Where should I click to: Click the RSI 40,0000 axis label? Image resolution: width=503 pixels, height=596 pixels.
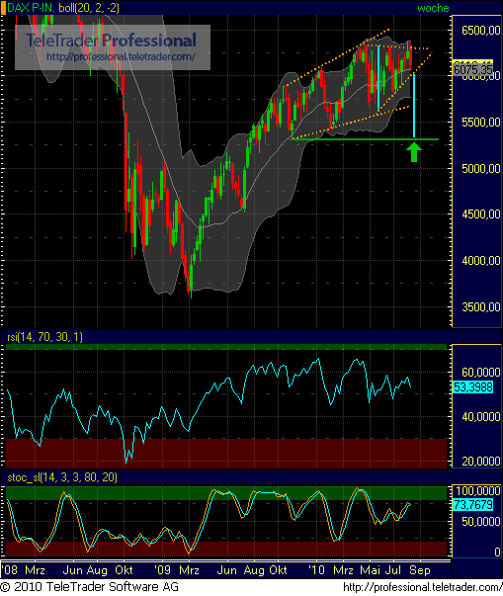click(x=481, y=417)
